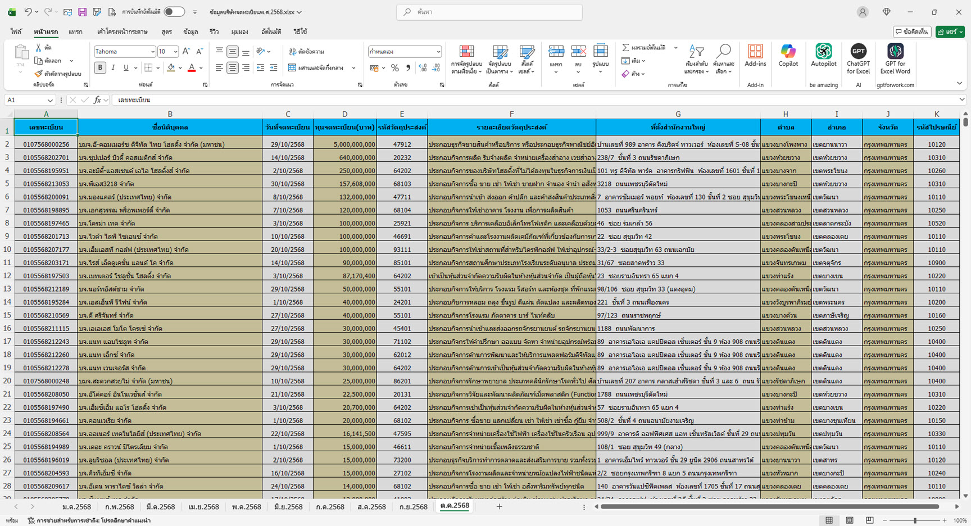The width and height of the screenshot is (971, 526).
Task: Click the undo arrow icon
Action: (x=28, y=12)
